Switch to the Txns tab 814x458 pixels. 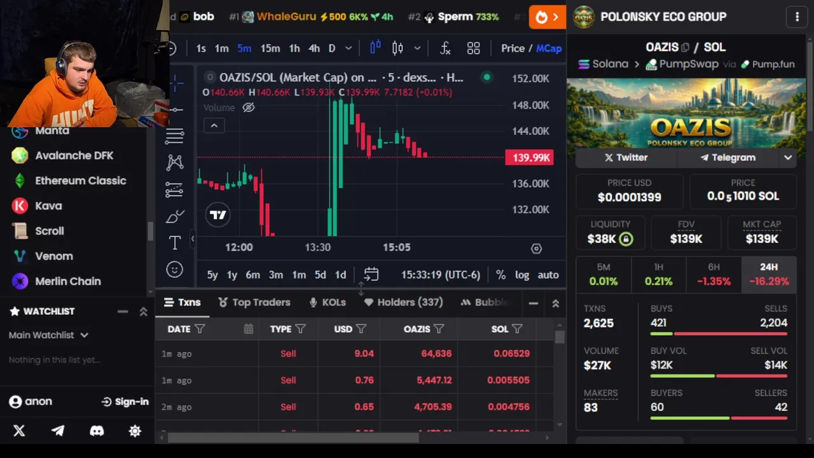click(182, 303)
